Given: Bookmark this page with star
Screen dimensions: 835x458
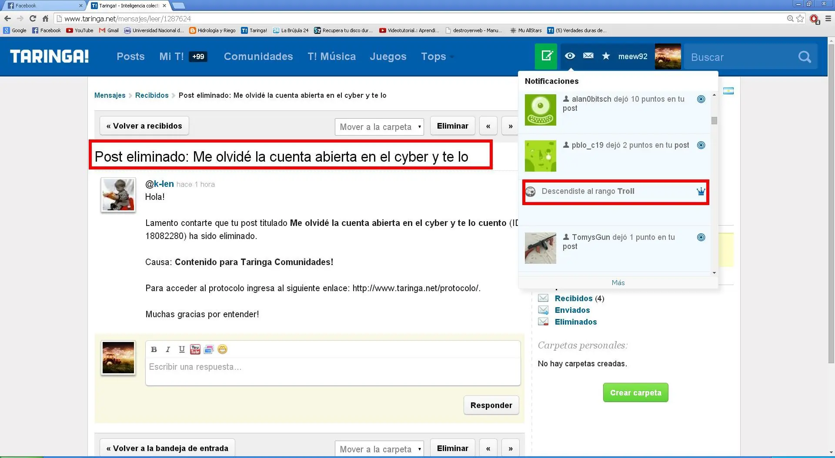Looking at the screenshot, I should [800, 18].
